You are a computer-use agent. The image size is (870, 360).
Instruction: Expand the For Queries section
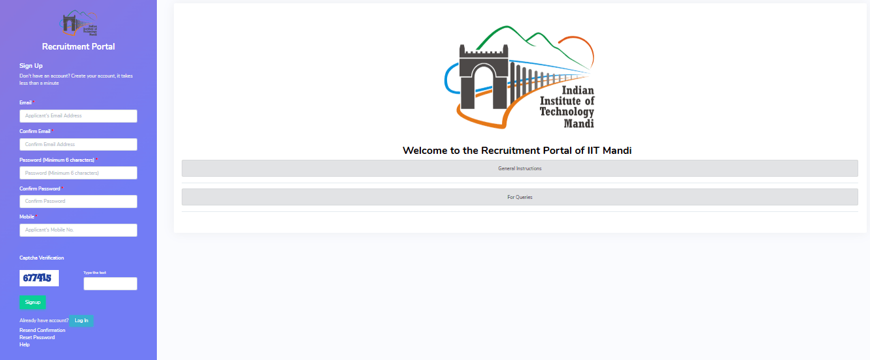(520, 197)
